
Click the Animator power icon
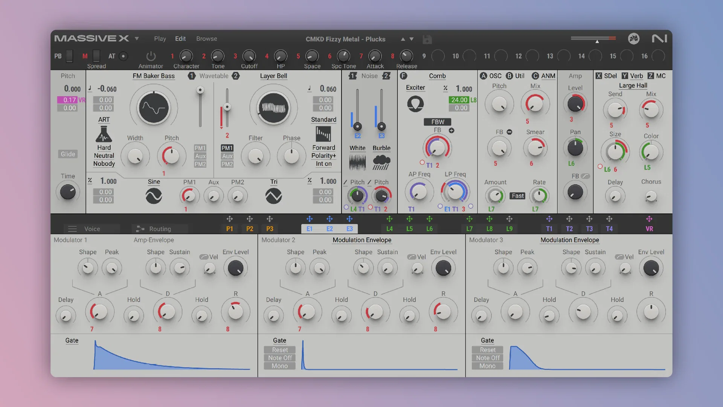click(x=151, y=56)
